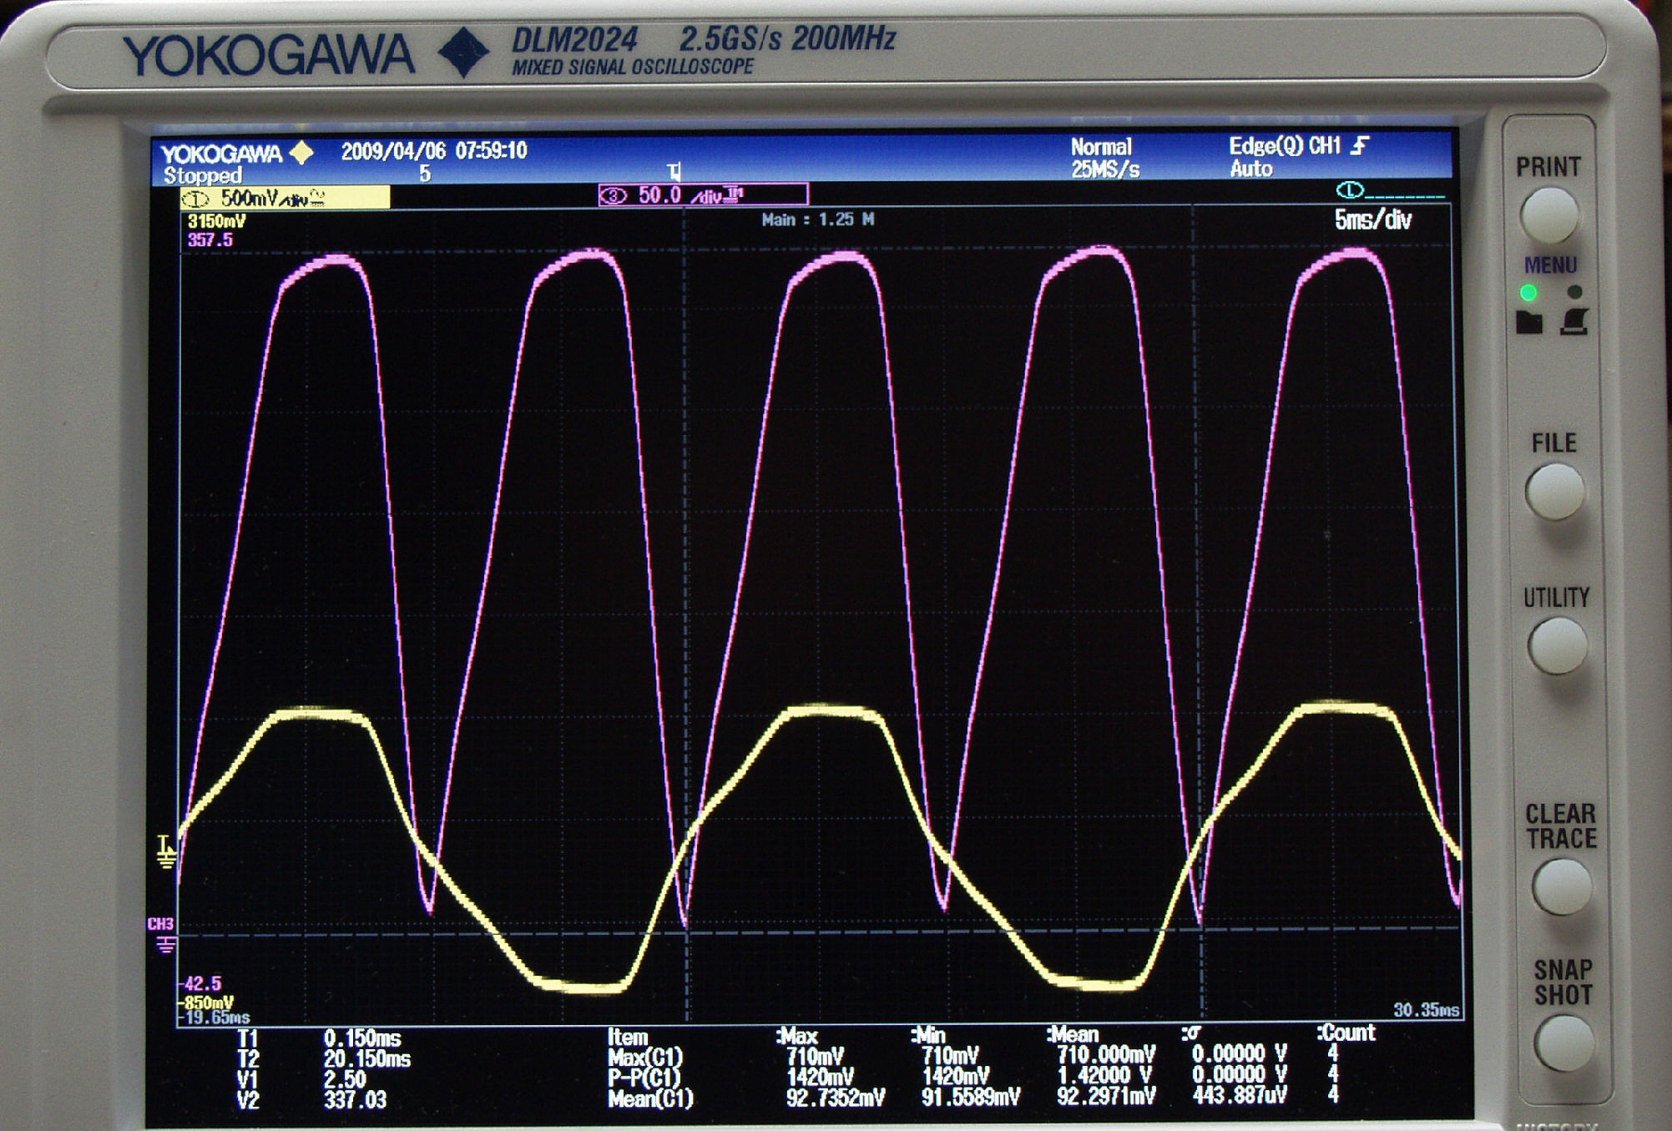Click the 5ms/div time scale readout

pos(1372,220)
